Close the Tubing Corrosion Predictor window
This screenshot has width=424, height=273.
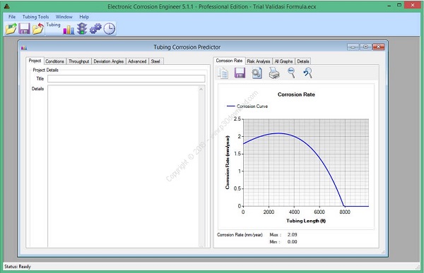[378, 47]
